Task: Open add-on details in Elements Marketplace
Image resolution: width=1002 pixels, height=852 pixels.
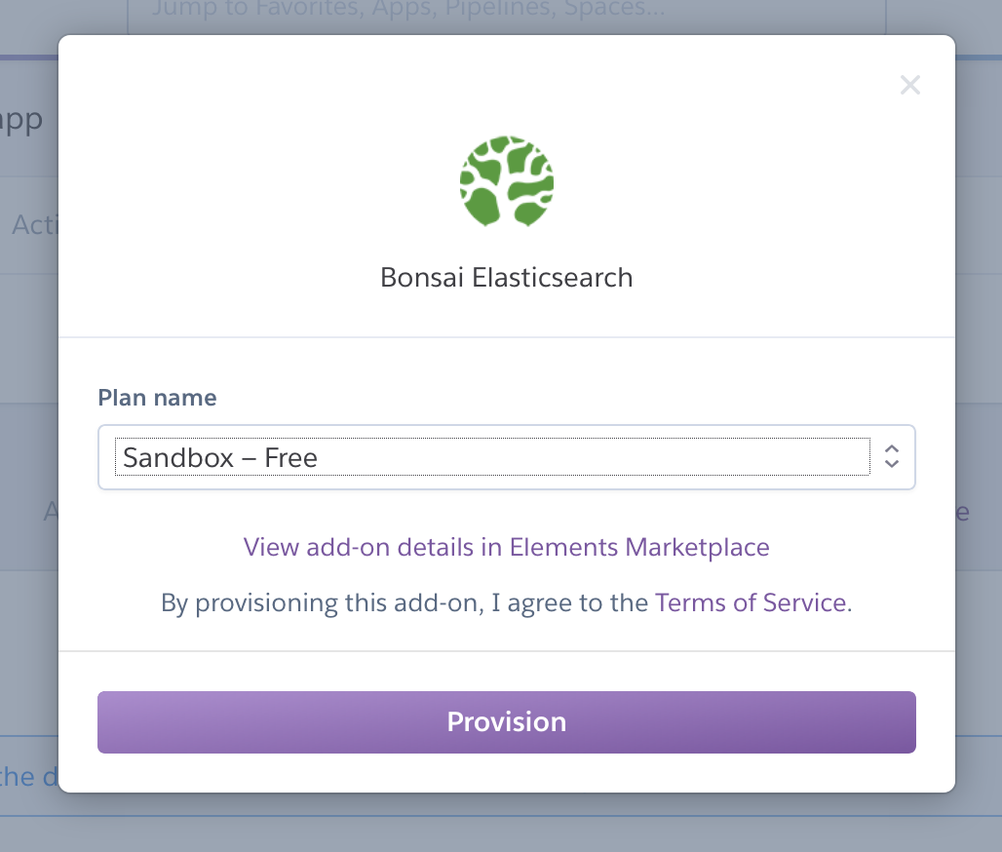Action: [x=506, y=547]
